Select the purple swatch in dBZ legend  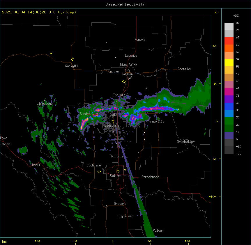[x=229, y=99]
